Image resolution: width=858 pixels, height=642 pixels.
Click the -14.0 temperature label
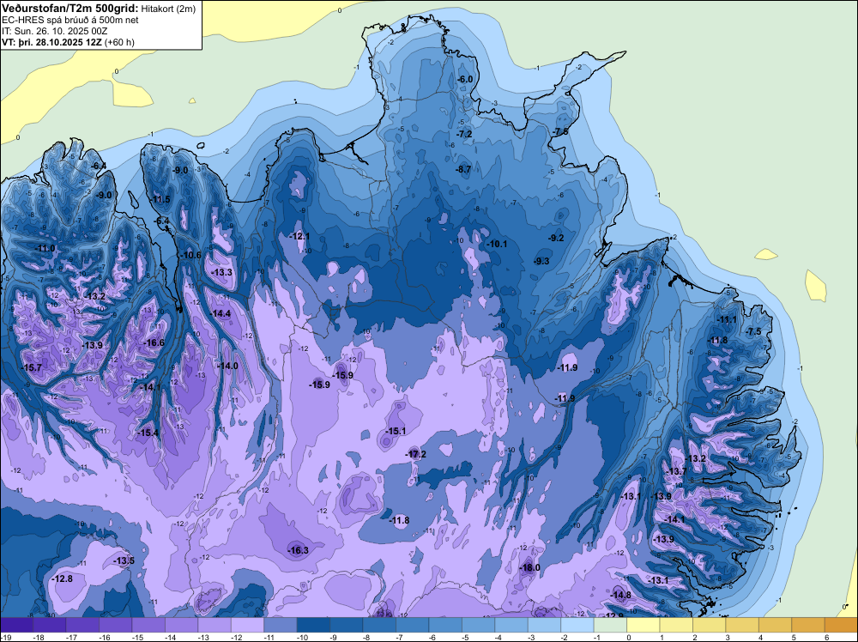[227, 366]
